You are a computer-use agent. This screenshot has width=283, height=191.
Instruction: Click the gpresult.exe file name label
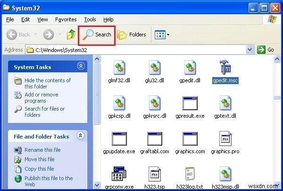(x=190, y=116)
